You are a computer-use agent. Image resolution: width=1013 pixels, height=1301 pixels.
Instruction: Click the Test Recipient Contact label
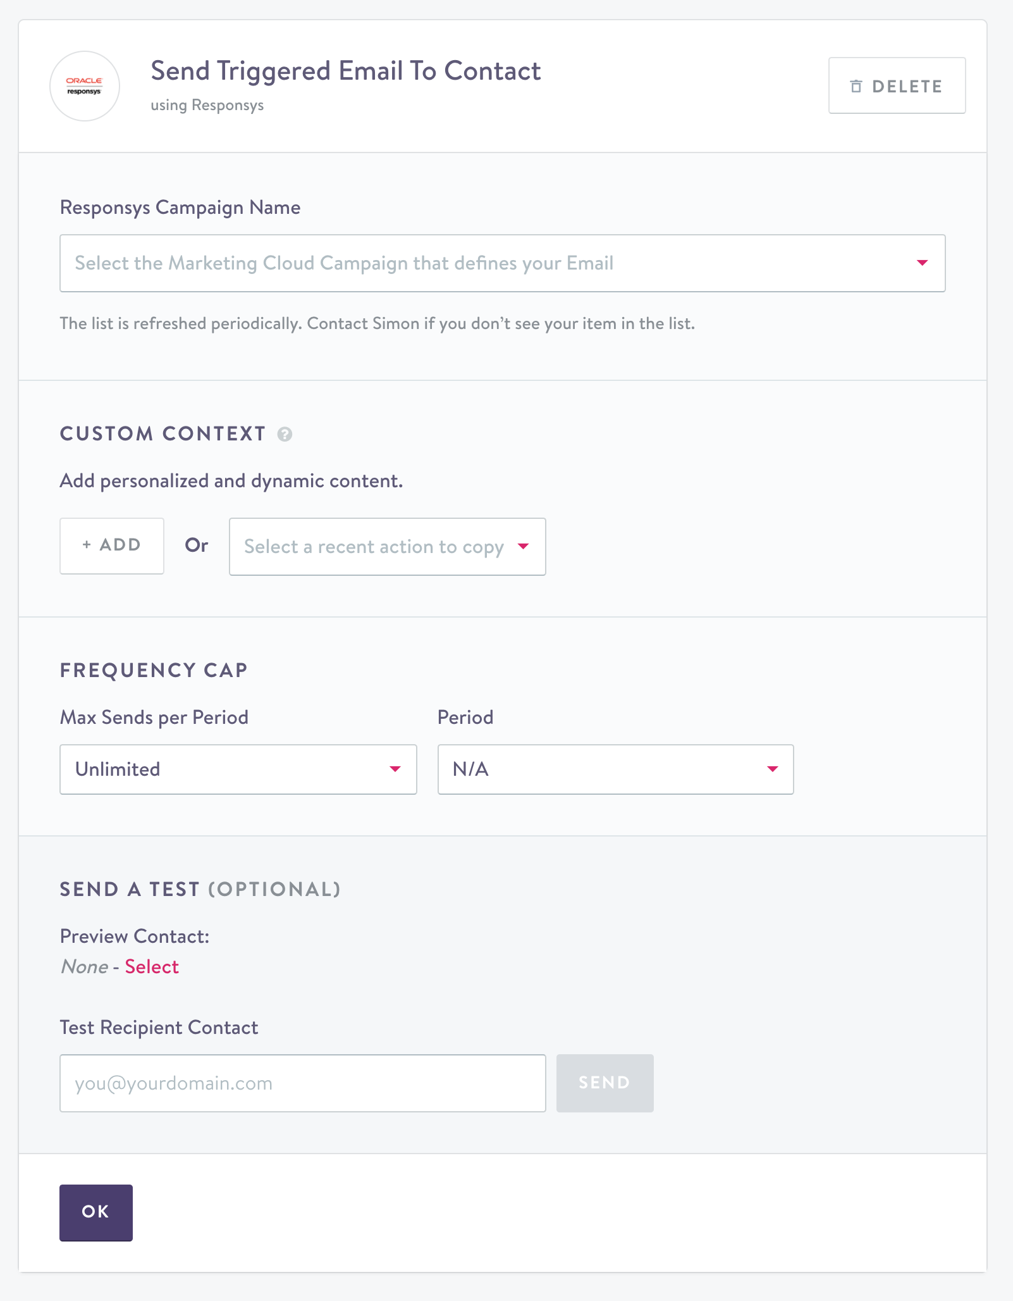click(x=159, y=1028)
